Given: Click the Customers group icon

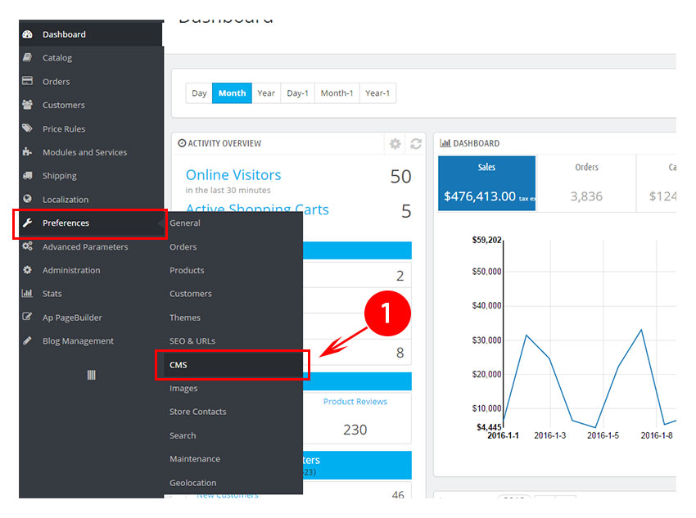Looking at the screenshot, I should pyautogui.click(x=27, y=105).
